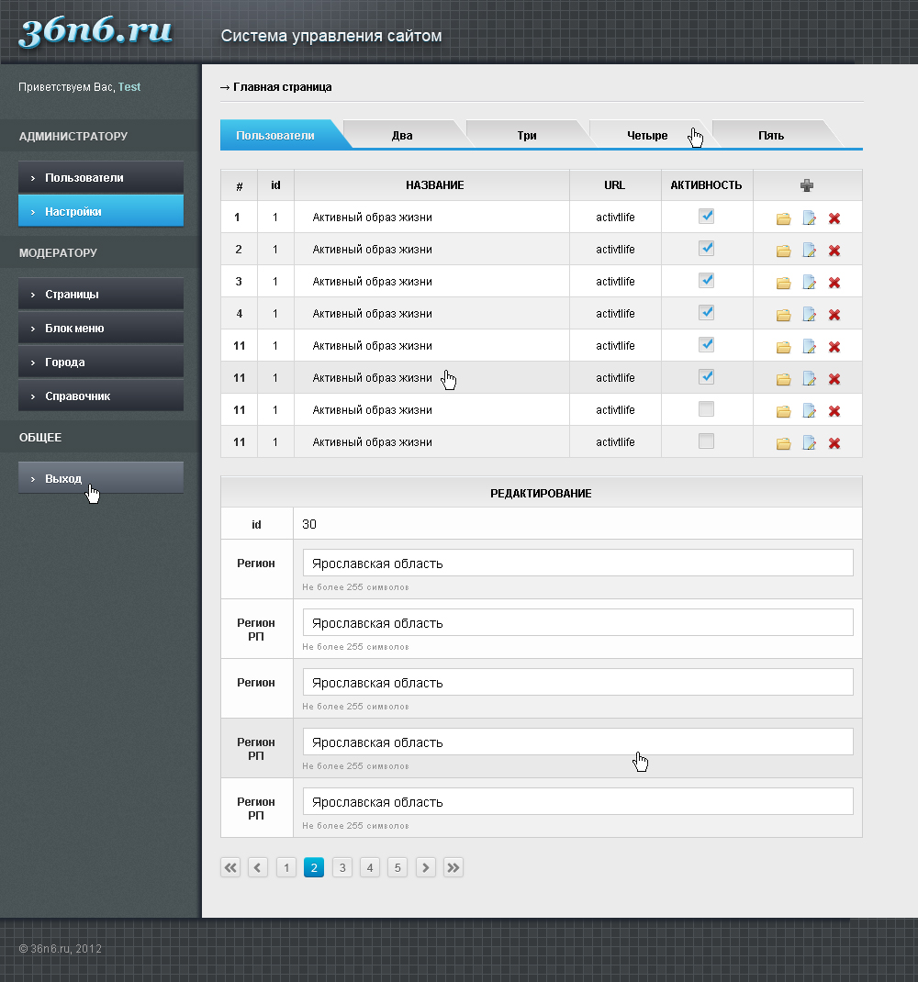This screenshot has height=982, width=918.
Task: Click Активный образ жизни in row 3
Action: coord(372,281)
